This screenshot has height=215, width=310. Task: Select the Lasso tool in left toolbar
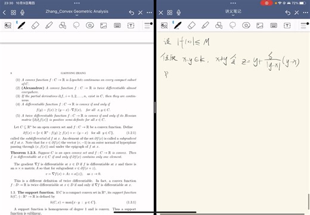(x=76, y=26)
